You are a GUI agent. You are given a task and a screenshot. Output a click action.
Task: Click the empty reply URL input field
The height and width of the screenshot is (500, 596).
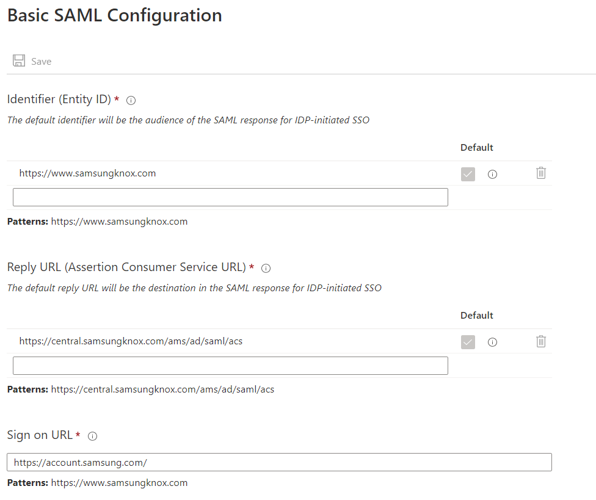(x=230, y=364)
